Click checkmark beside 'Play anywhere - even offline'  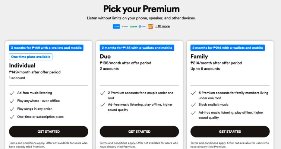[12, 101]
